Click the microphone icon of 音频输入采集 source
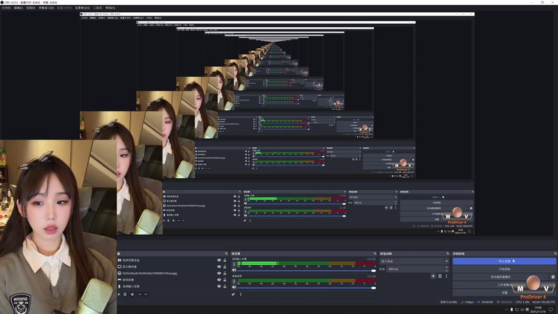558x314 pixels. click(x=119, y=286)
